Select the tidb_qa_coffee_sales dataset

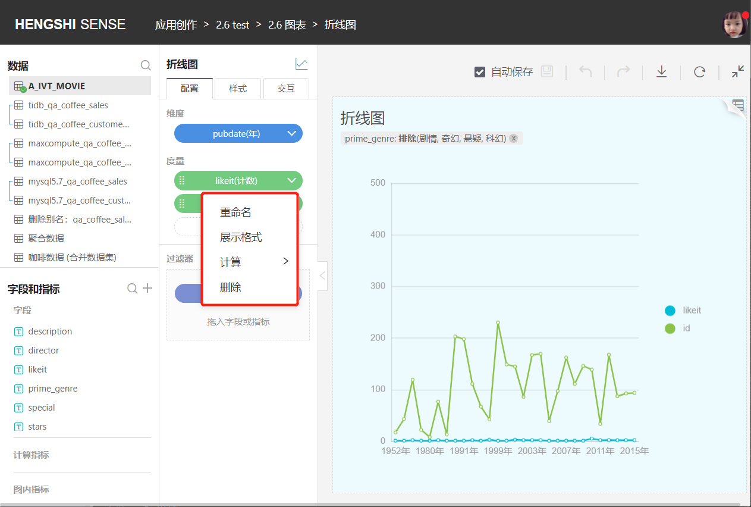point(68,105)
